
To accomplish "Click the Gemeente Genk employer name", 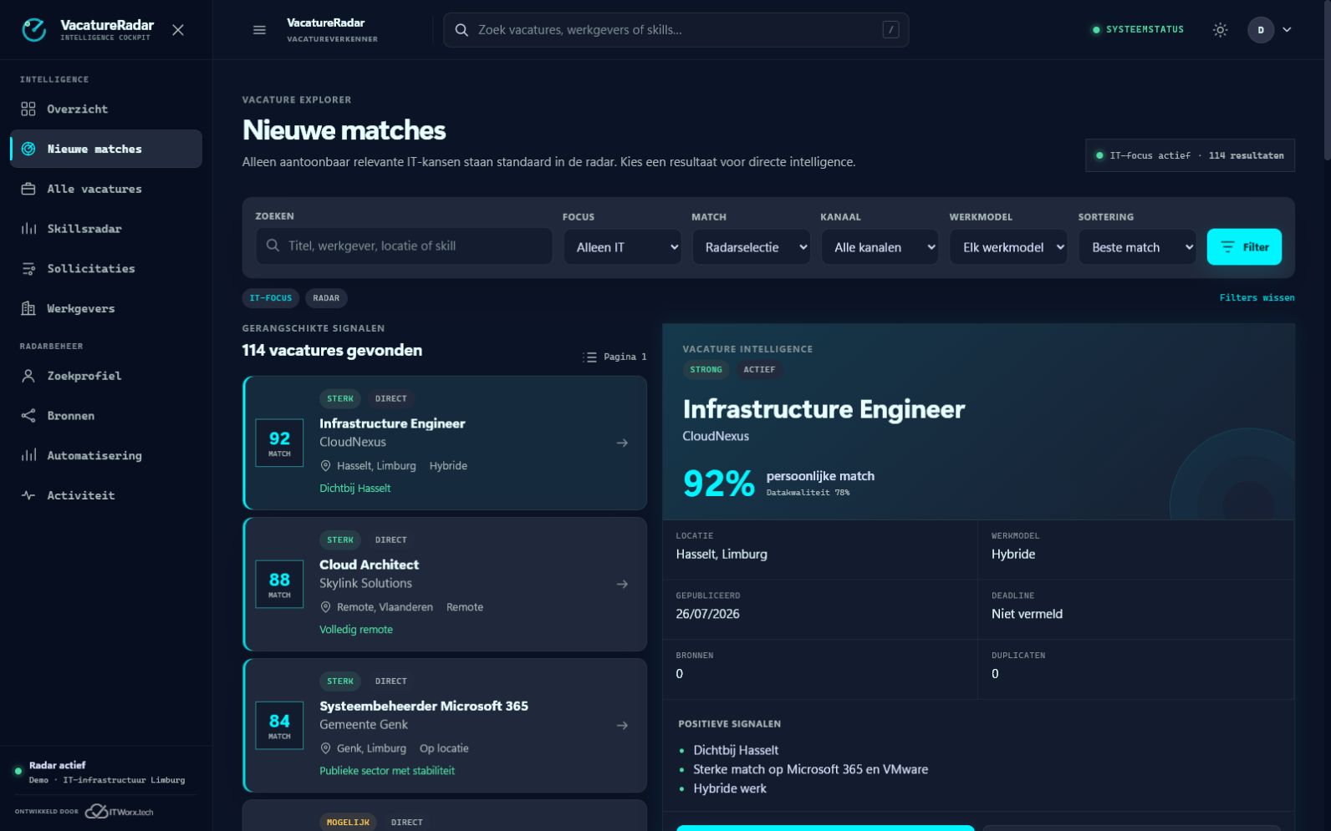I will click(364, 725).
